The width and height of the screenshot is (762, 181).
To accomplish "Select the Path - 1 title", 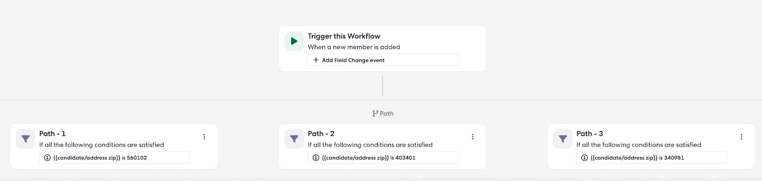I will click(52, 133).
